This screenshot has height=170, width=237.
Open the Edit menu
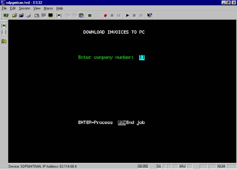[x=13, y=8]
